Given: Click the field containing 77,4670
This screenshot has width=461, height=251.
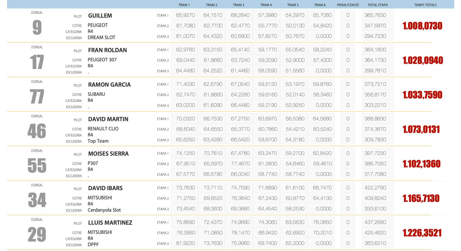Looking at the screenshot, I should tap(240, 164).
